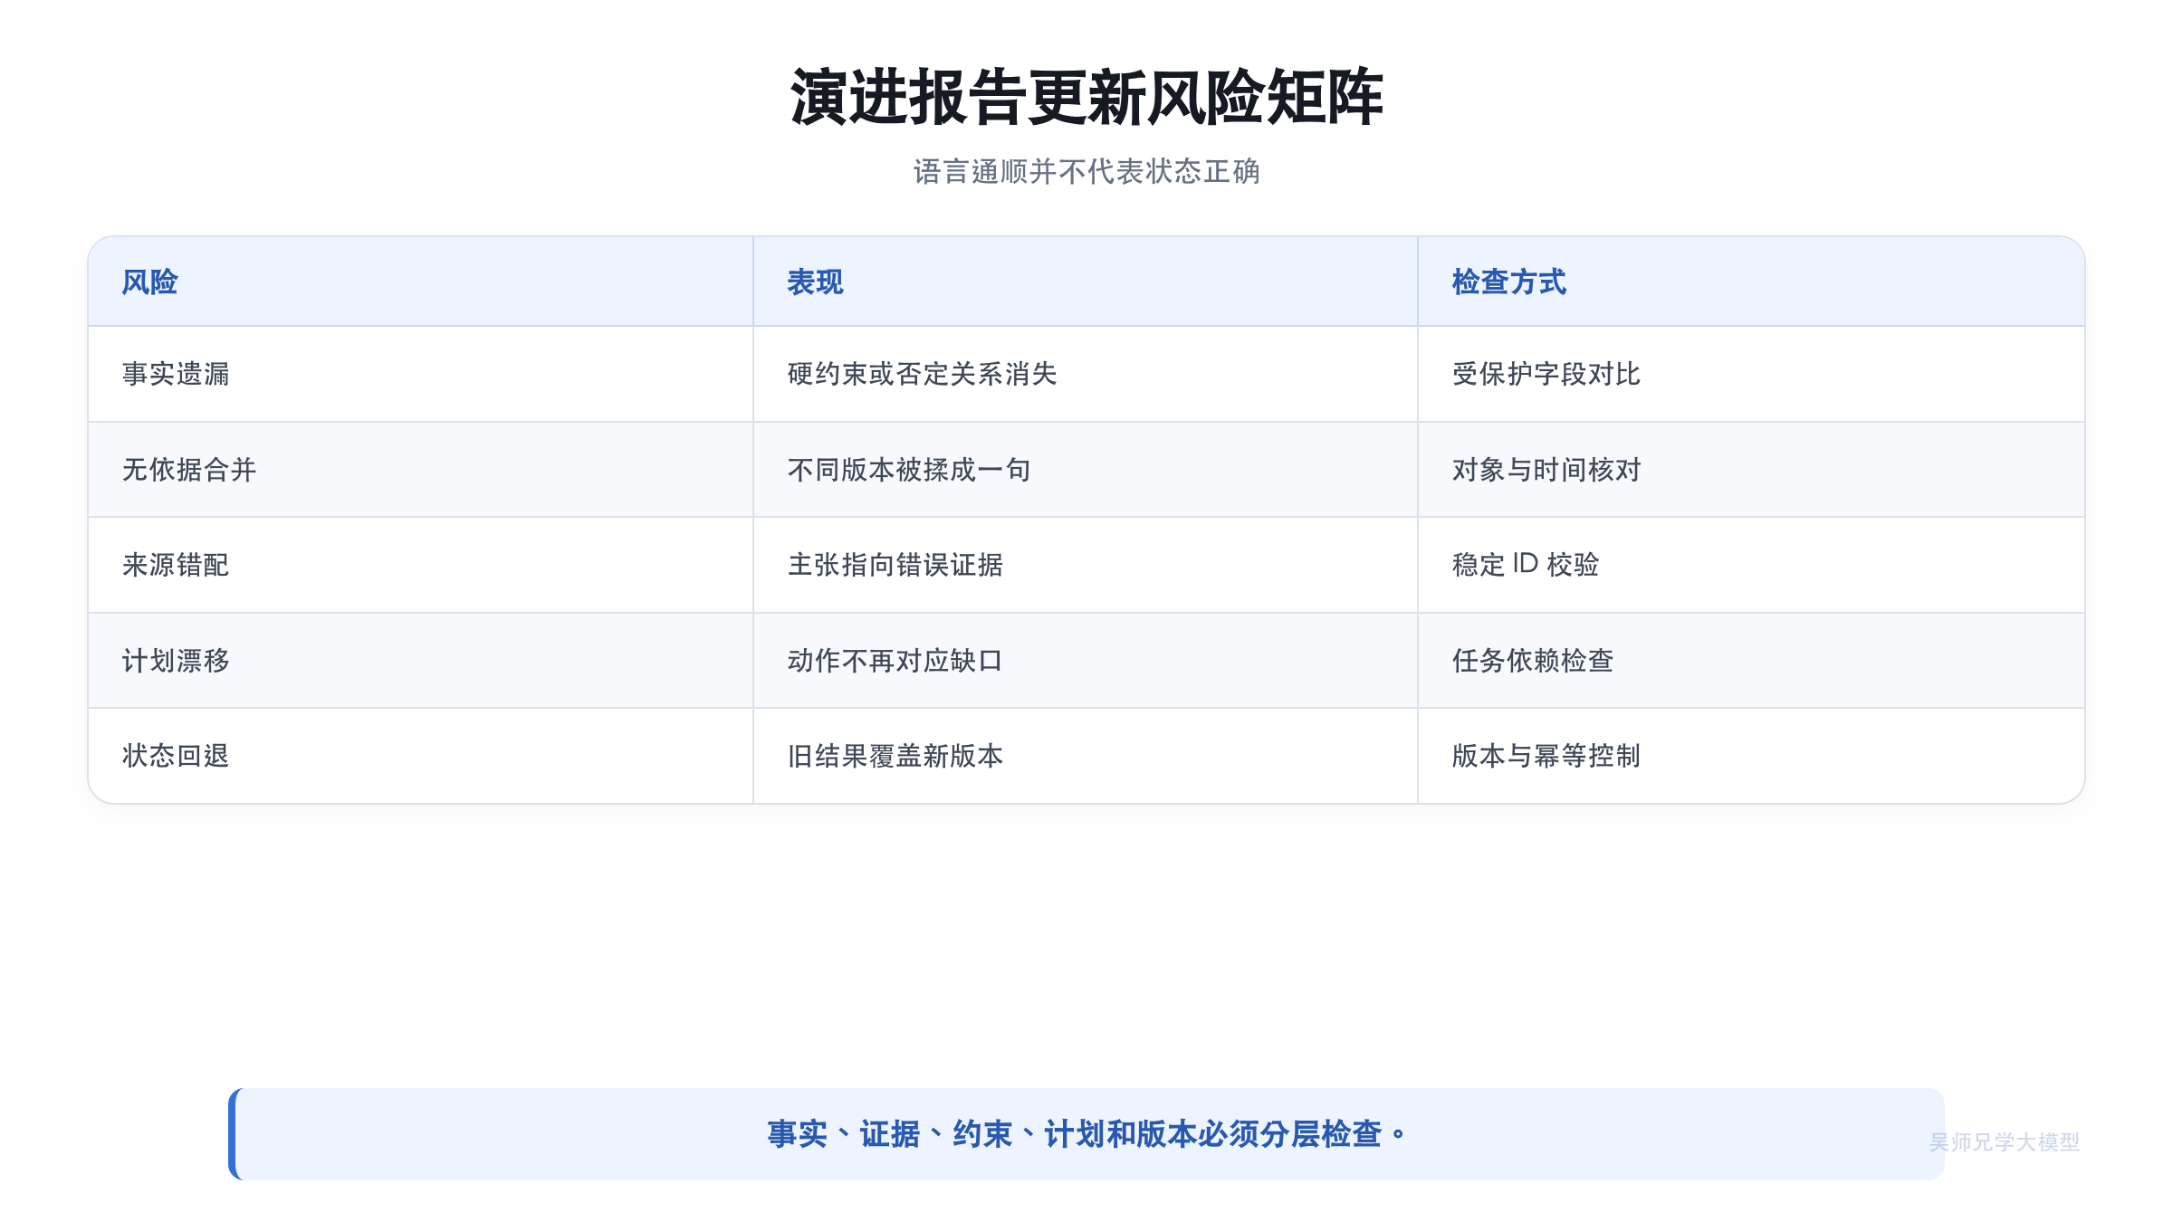The width and height of the screenshot is (2173, 1222).
Task: Select the cell 无依据合并
Action: click(x=421, y=470)
